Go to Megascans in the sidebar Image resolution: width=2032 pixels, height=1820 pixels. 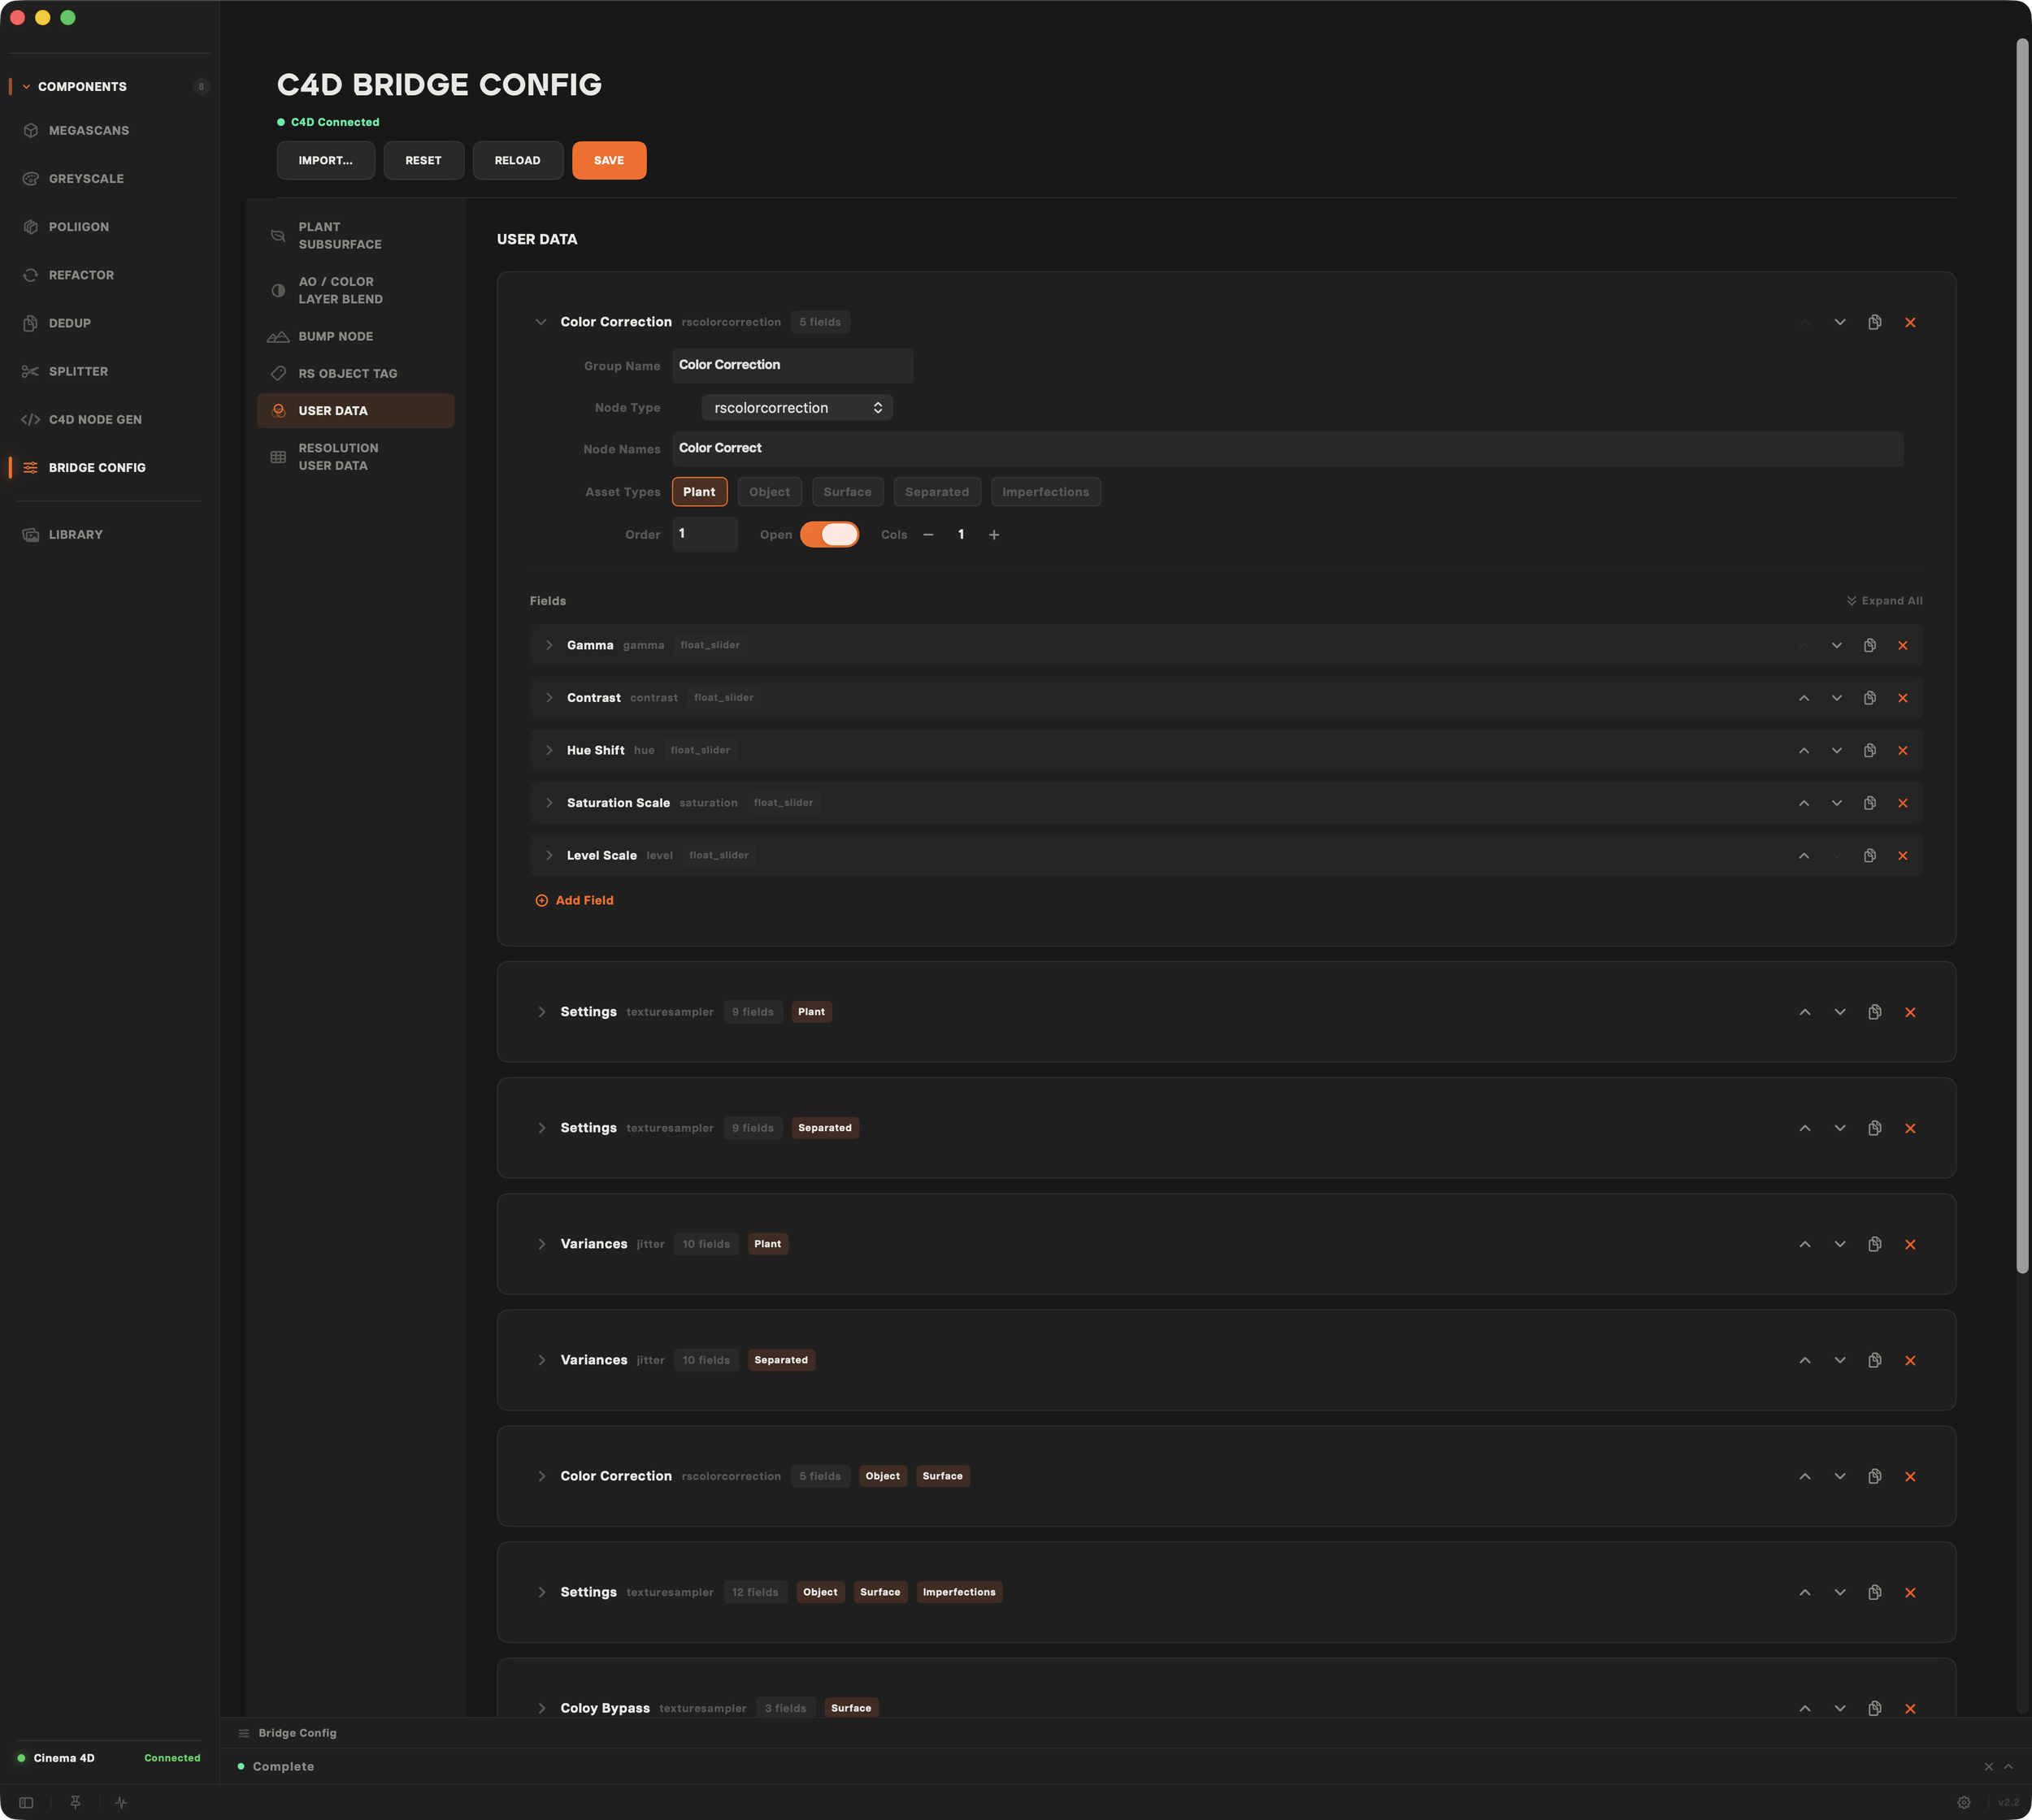click(x=88, y=131)
